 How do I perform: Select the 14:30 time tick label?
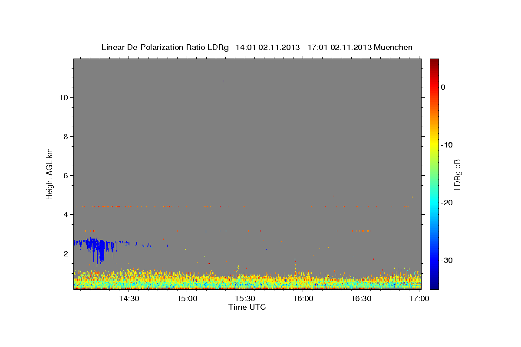pos(129,298)
